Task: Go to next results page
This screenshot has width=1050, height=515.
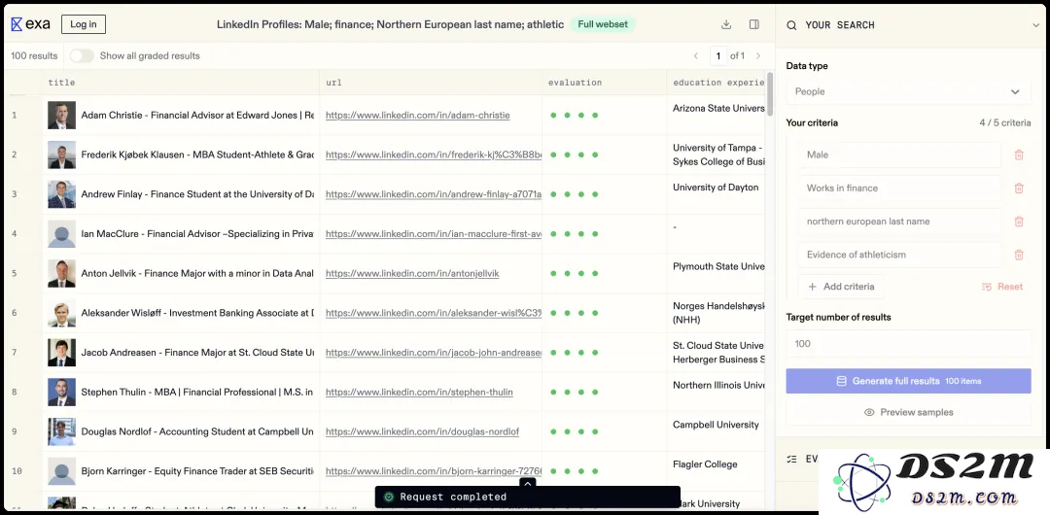Action: click(758, 55)
